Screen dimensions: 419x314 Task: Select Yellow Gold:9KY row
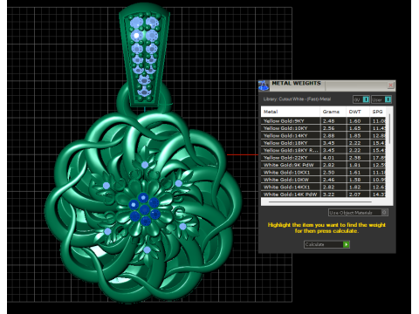coord(323,121)
